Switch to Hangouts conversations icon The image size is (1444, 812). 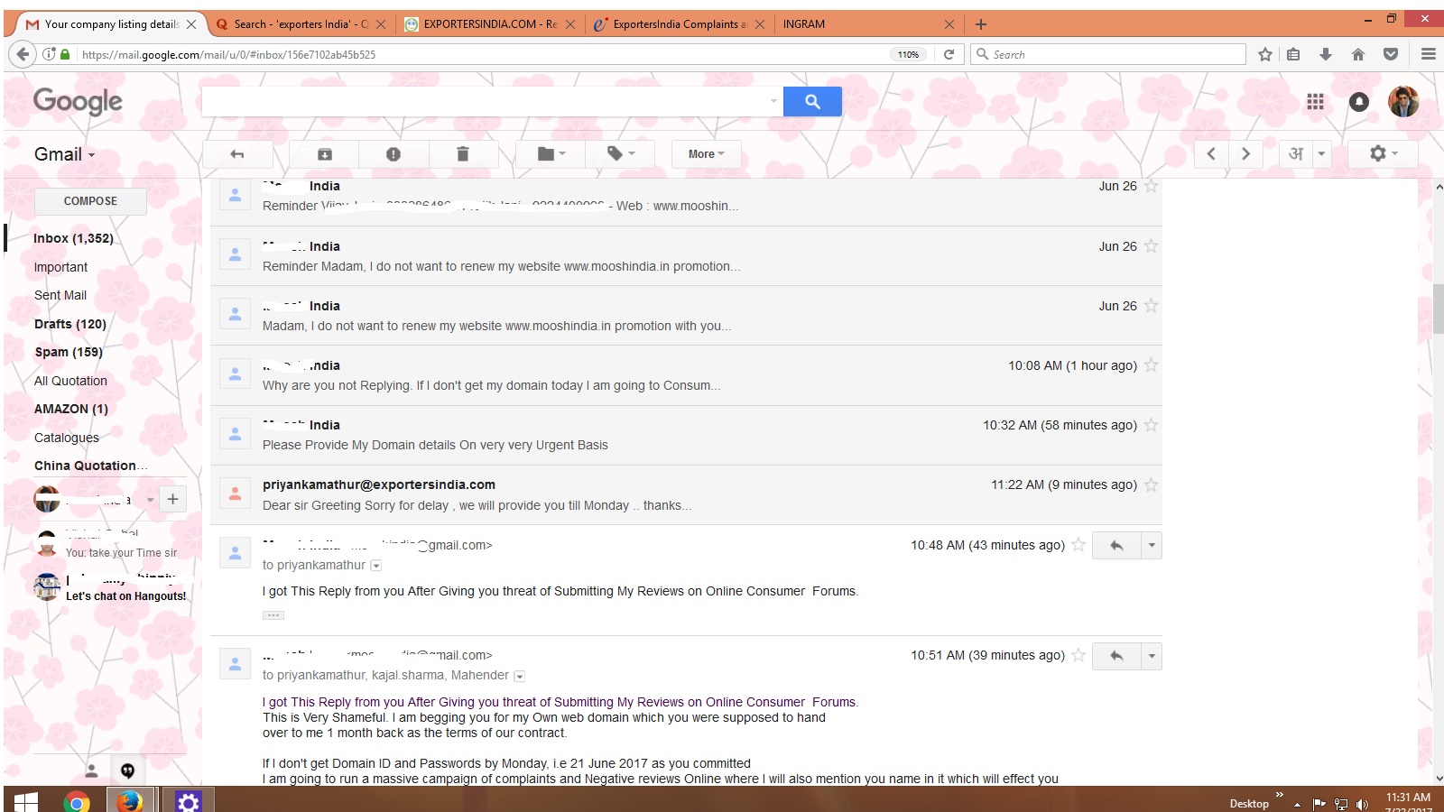click(x=127, y=770)
